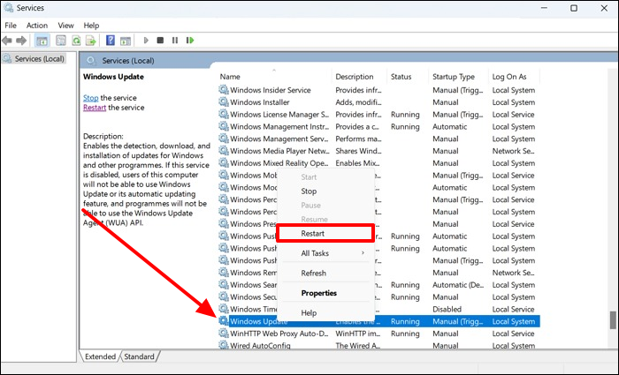Select Properties from the context menu

[x=319, y=293]
